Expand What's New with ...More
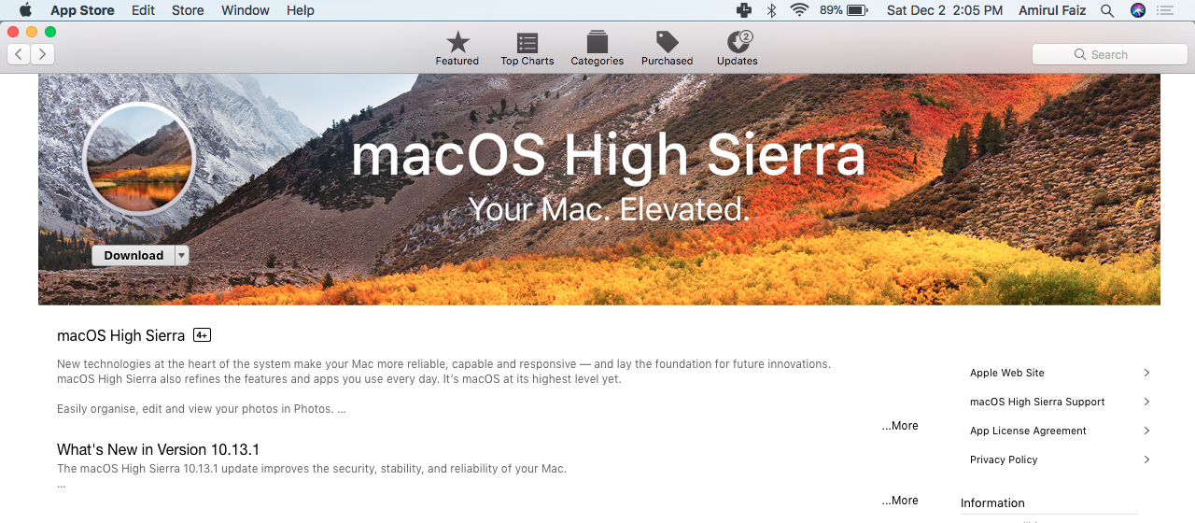 coord(900,501)
